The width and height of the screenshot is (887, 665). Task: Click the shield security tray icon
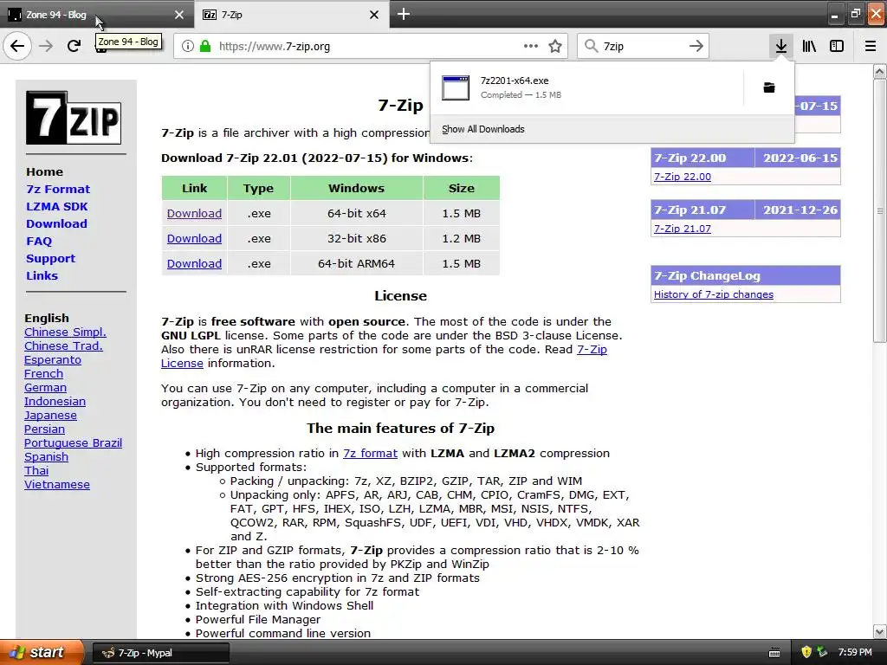pos(806,652)
